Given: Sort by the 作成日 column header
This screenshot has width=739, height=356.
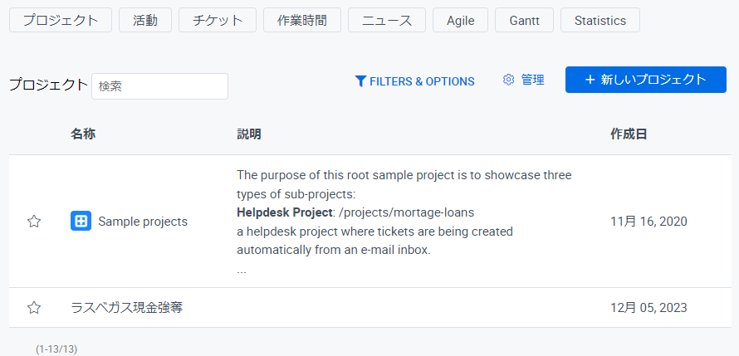Looking at the screenshot, I should (x=629, y=134).
